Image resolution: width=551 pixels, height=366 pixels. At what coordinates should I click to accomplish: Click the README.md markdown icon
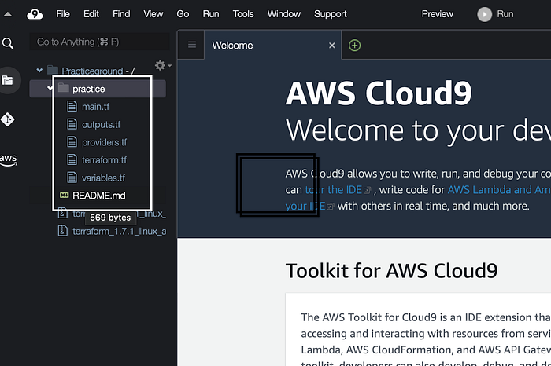65,196
